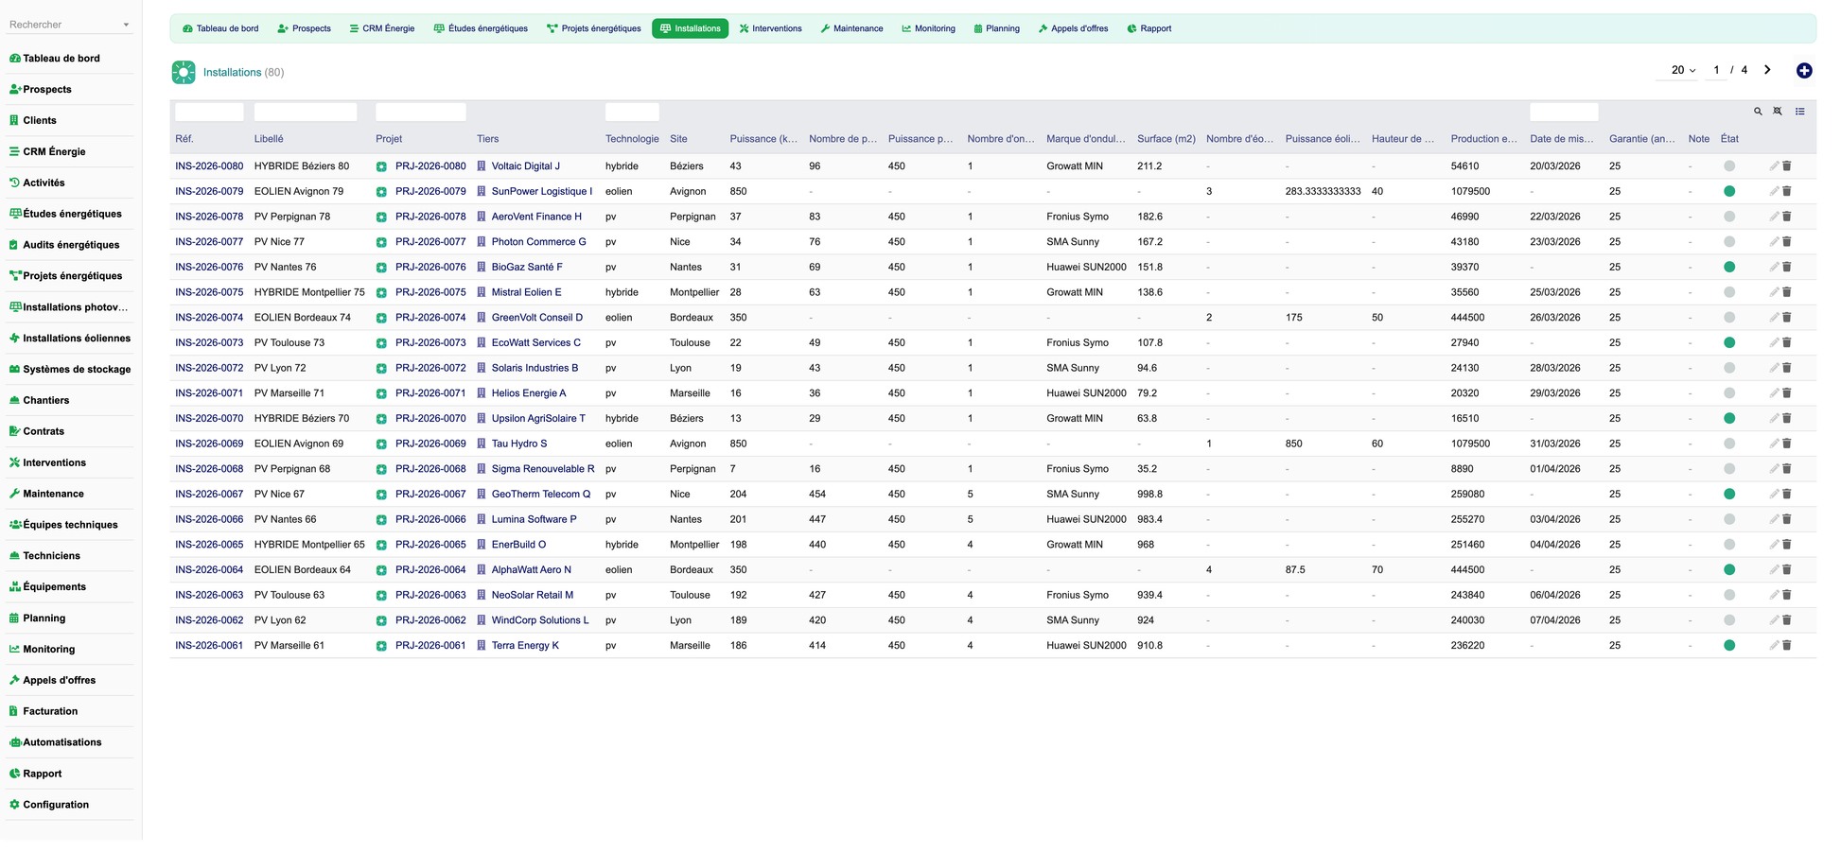Open Systèmes de stockage in sidebar
This screenshot has width=1841, height=853.
tap(70, 370)
